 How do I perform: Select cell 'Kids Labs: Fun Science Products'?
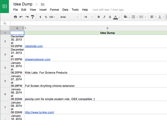pyautogui.click(x=96, y=68)
